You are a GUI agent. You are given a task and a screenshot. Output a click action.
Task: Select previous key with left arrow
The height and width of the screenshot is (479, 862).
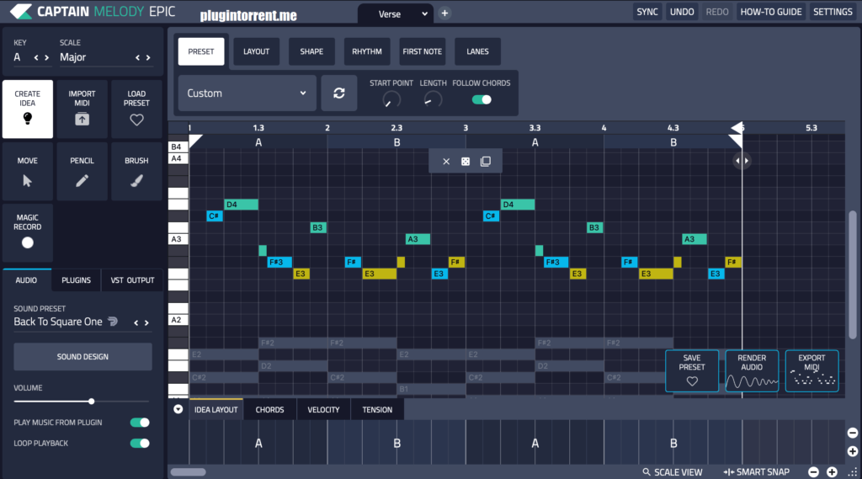point(36,57)
